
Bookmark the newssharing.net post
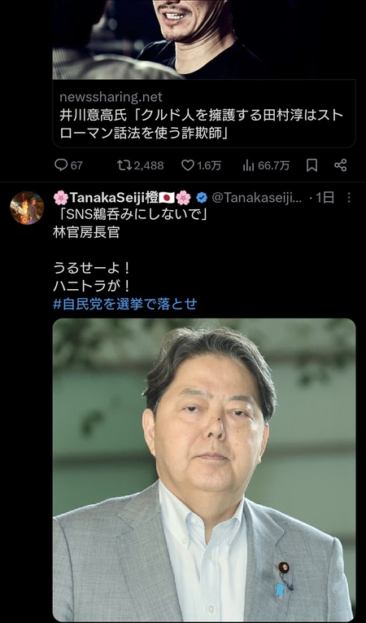312,165
